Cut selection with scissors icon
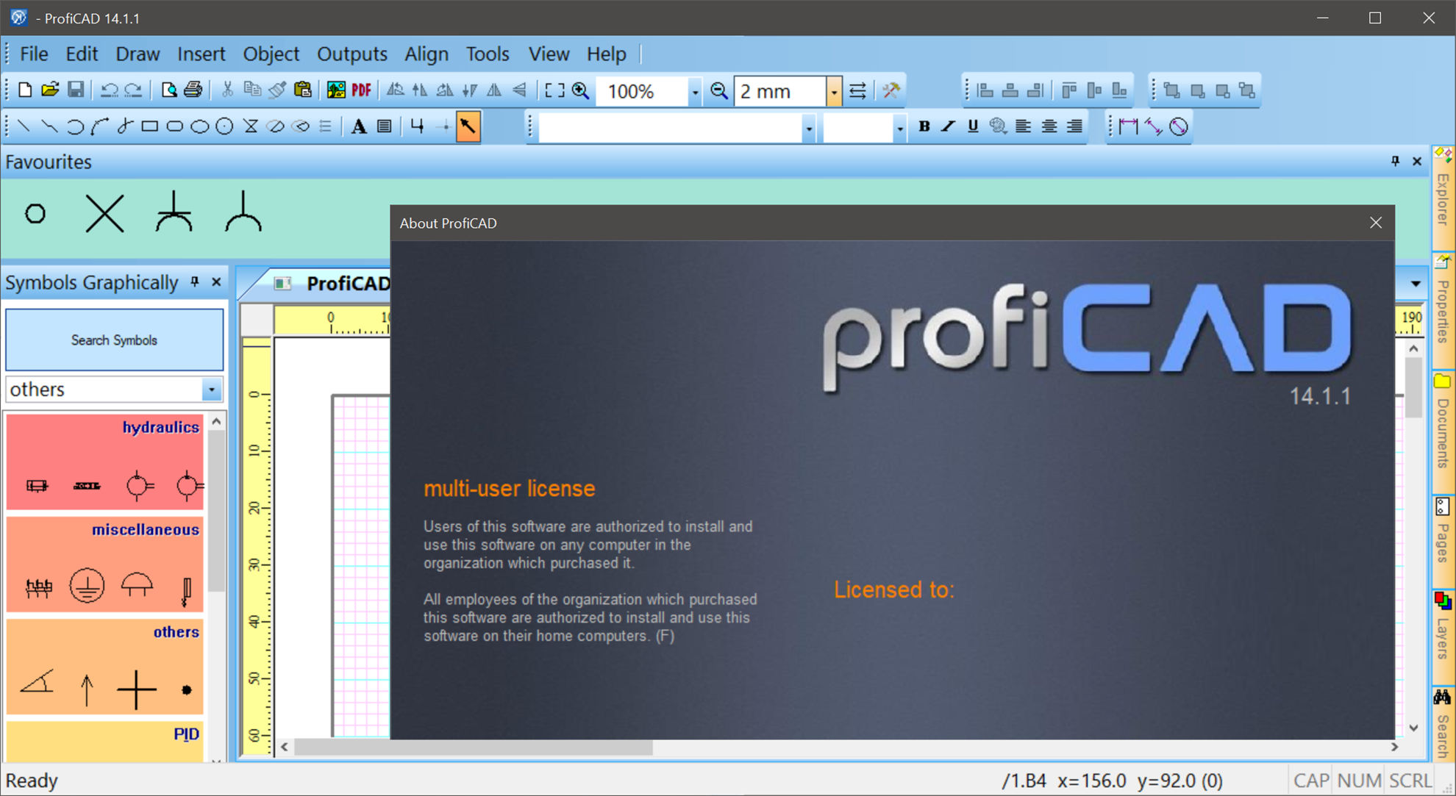 (227, 90)
